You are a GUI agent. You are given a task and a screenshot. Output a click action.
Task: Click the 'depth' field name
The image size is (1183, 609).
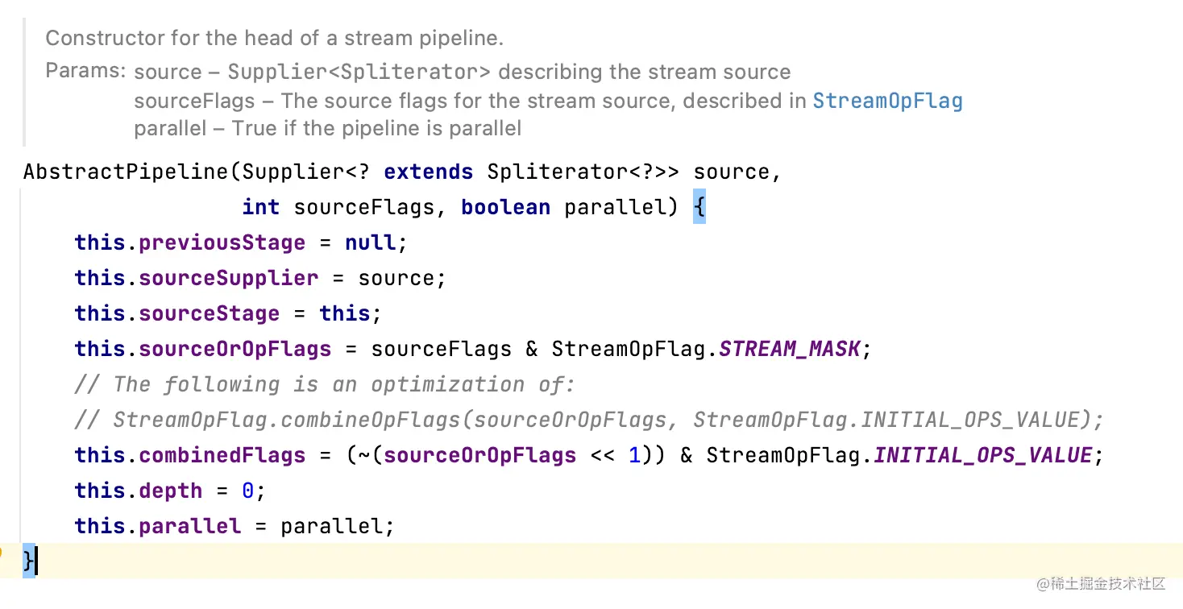171,491
